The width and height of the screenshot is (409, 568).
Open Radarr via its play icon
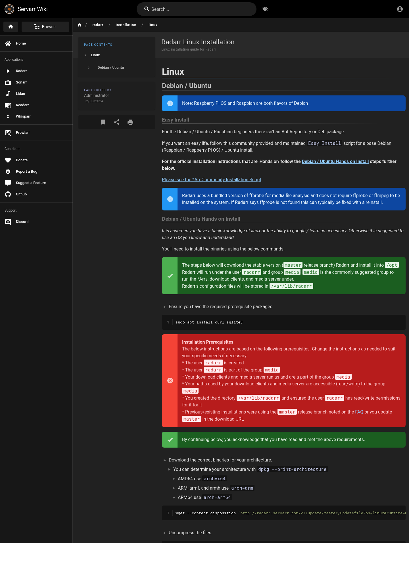pos(8,71)
